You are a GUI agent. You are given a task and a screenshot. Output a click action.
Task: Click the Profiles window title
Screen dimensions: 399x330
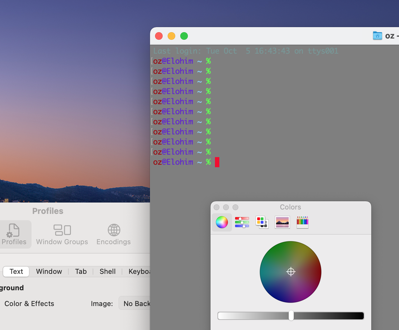click(48, 211)
